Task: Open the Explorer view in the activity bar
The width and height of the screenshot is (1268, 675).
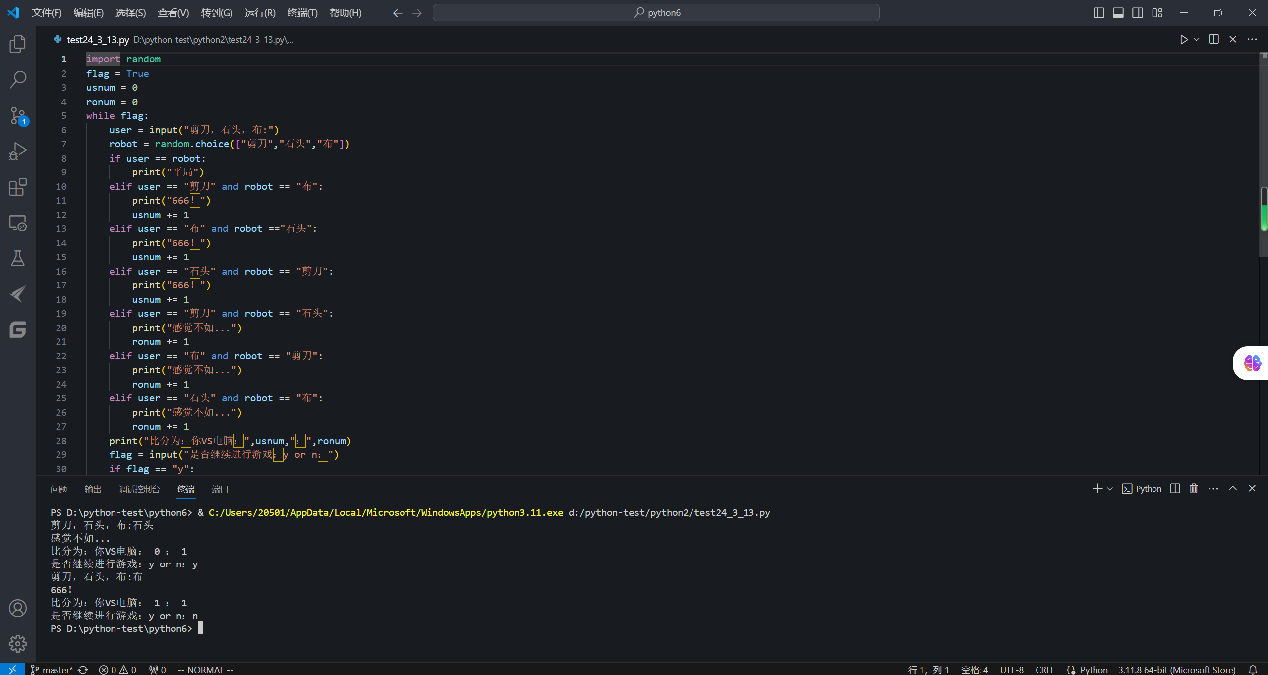Action: [x=18, y=44]
